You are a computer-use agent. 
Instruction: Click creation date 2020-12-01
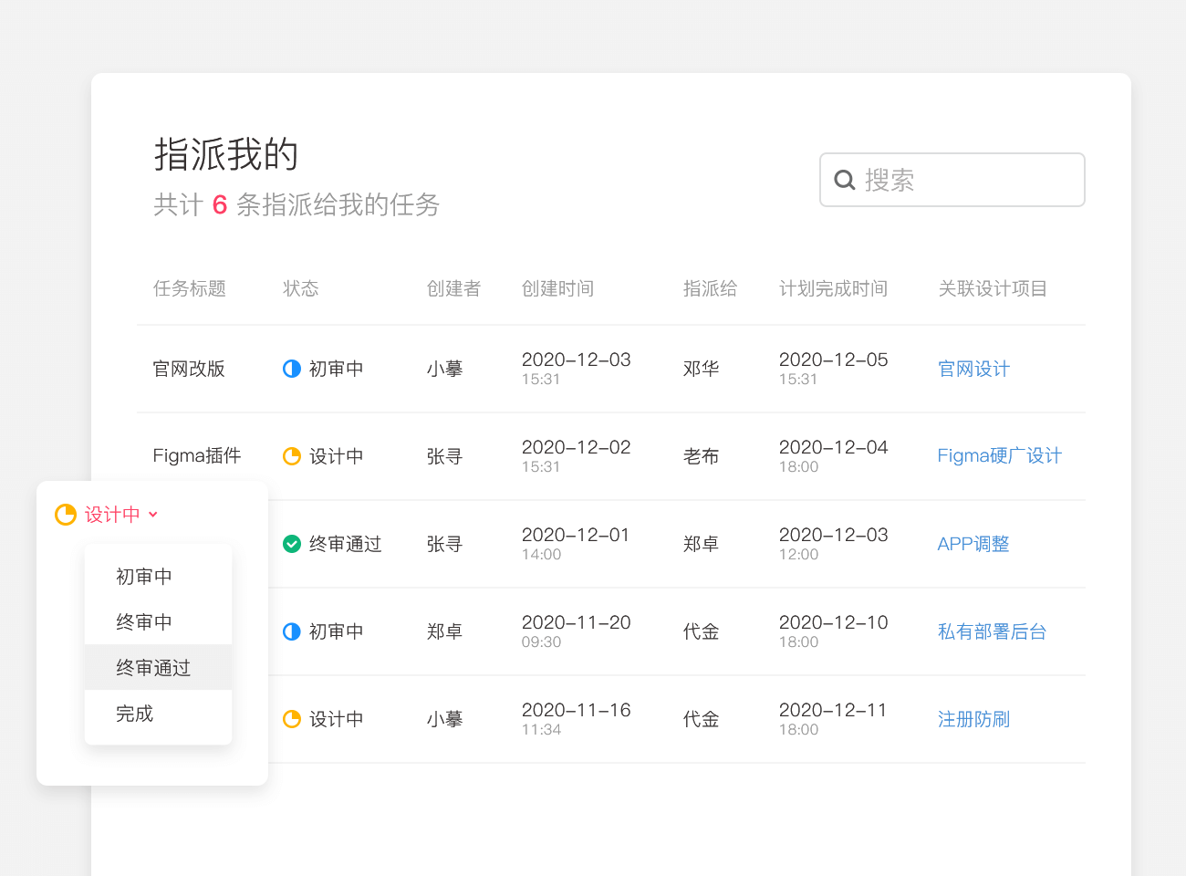point(576,535)
